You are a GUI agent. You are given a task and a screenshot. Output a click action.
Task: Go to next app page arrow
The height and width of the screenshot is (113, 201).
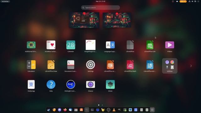tap(191, 66)
